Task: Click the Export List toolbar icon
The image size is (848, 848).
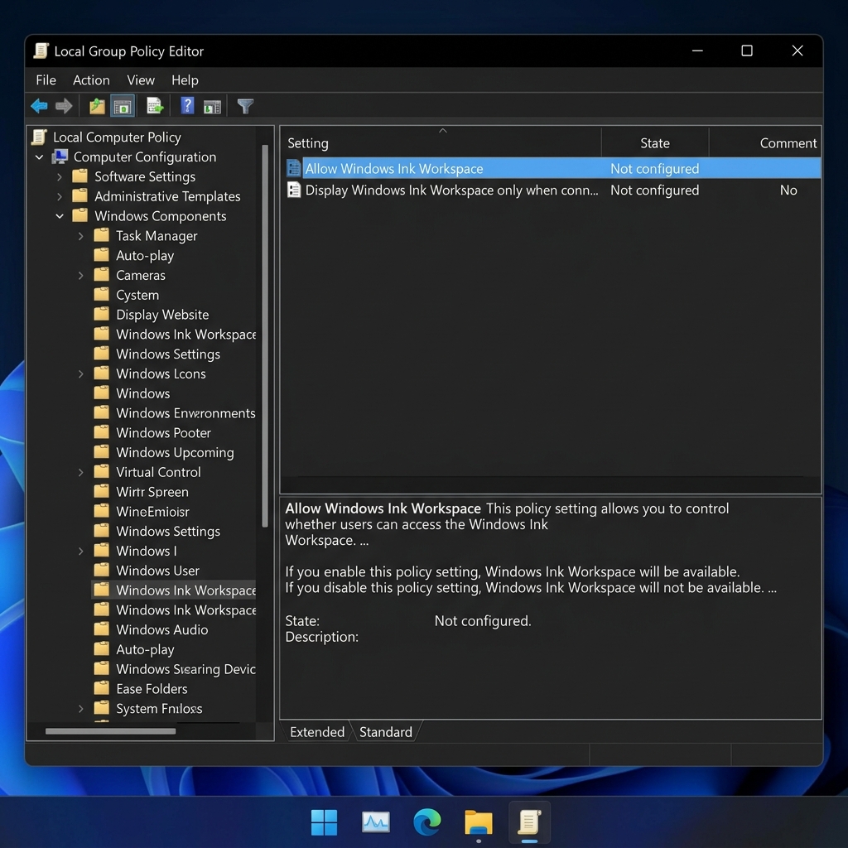Action: pyautogui.click(x=155, y=106)
